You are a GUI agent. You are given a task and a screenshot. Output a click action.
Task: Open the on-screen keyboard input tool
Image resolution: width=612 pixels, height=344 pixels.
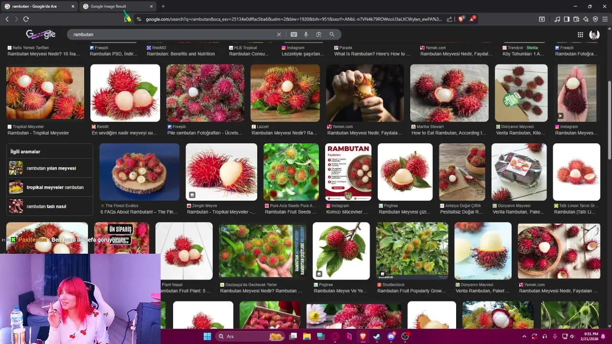[294, 34]
